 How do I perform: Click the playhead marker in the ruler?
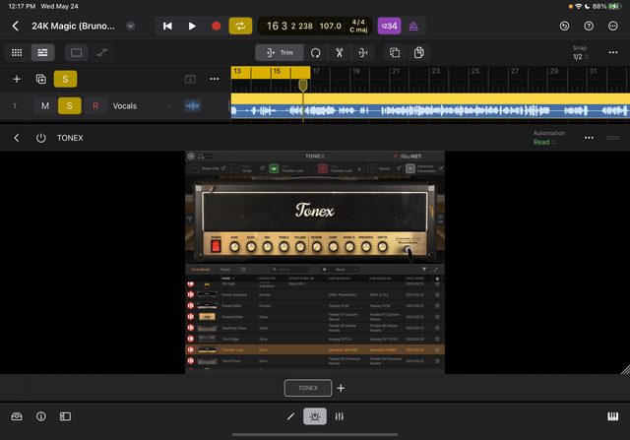point(303,86)
